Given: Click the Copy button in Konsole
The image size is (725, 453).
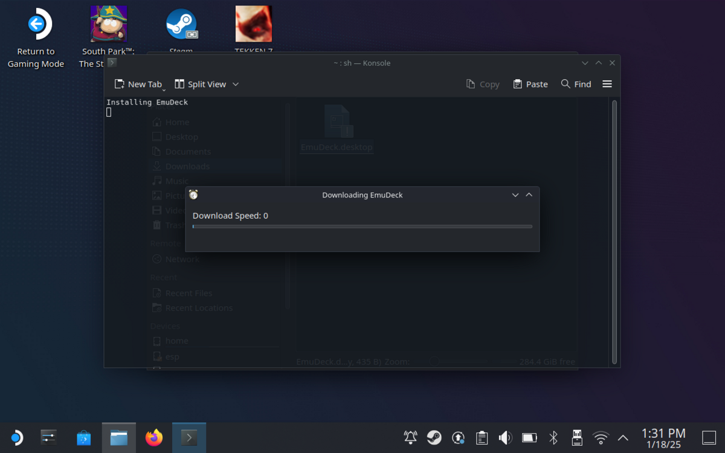Looking at the screenshot, I should click(483, 84).
